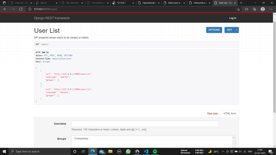
Task: Open Google Chrome from the taskbar
Action: tap(137, 151)
